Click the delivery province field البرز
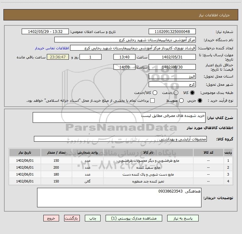The image size is (242, 234). [172, 76]
